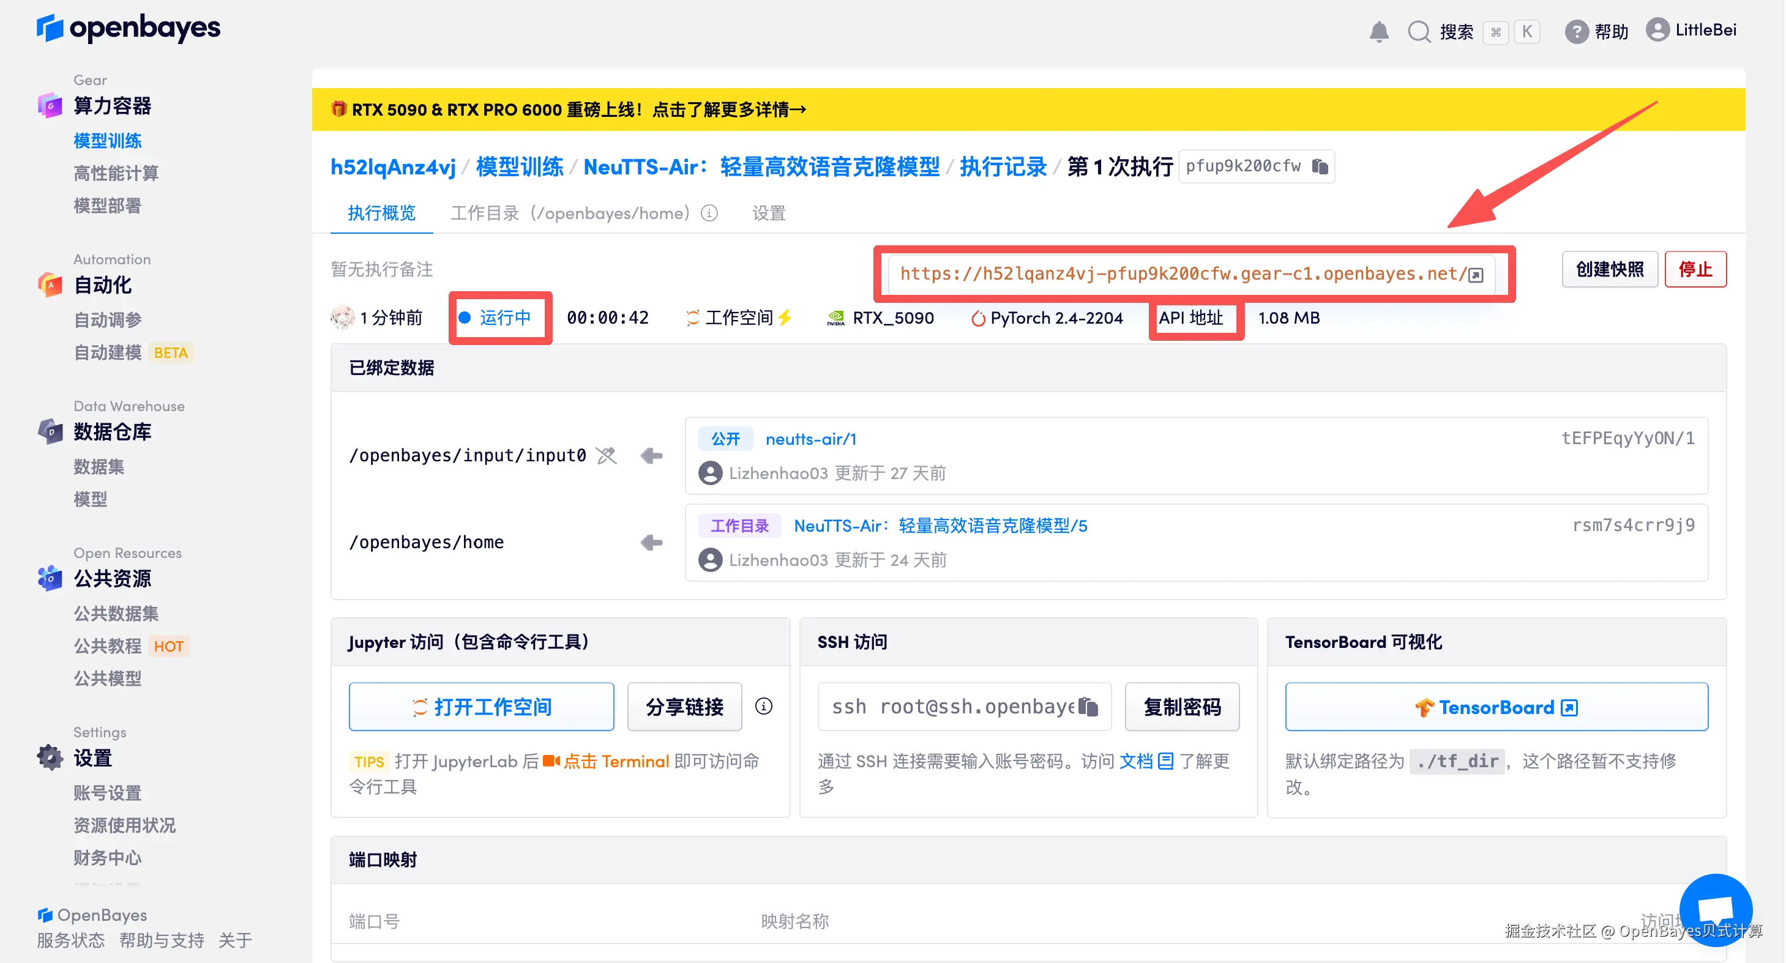Click the LittleBei account avatar
The height and width of the screenshot is (963, 1786).
pos(1657,30)
